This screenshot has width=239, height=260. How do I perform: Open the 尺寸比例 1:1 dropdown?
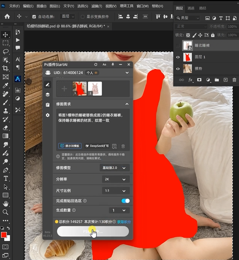[x=116, y=191]
